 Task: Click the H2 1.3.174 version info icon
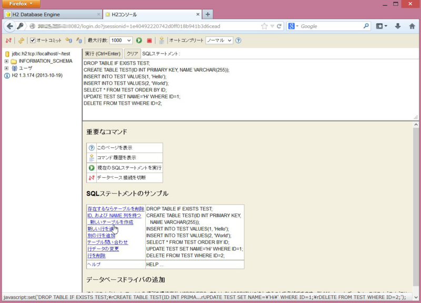7,76
